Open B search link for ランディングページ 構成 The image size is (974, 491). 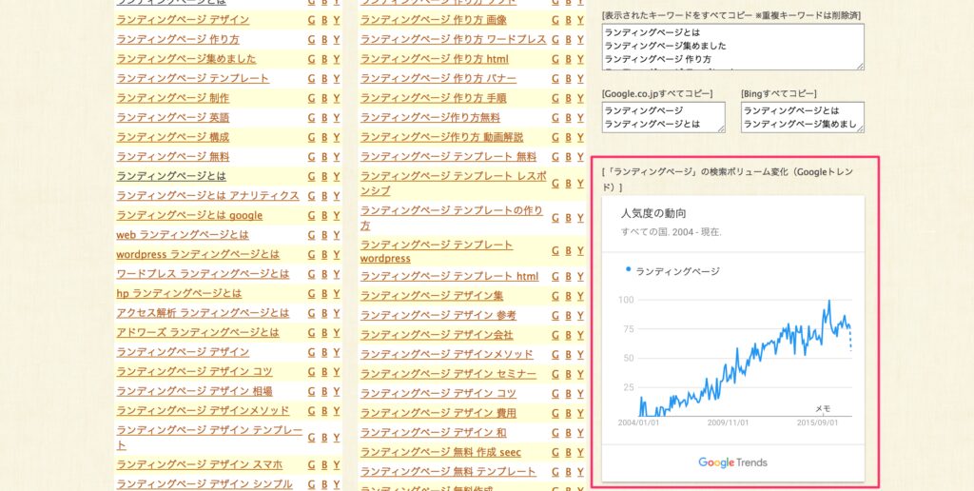(324, 137)
